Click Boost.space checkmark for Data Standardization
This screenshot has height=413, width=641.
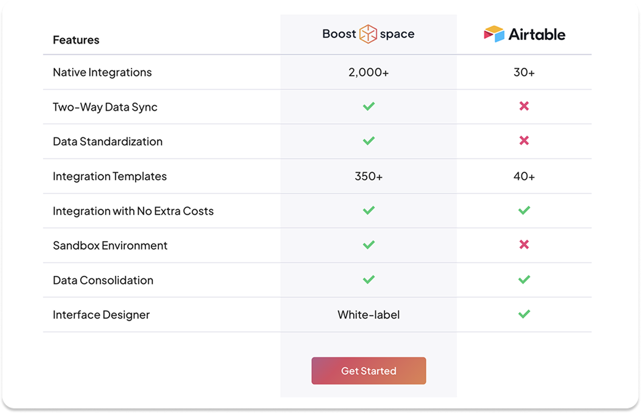(369, 141)
